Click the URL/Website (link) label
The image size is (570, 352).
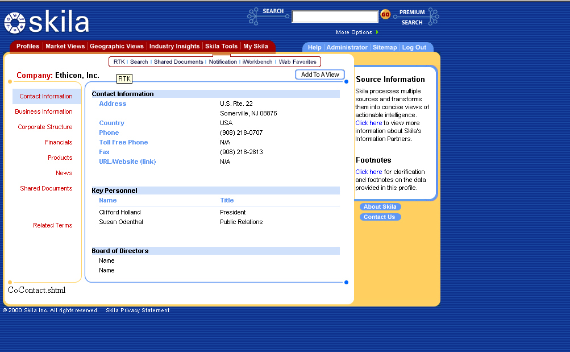click(x=127, y=161)
